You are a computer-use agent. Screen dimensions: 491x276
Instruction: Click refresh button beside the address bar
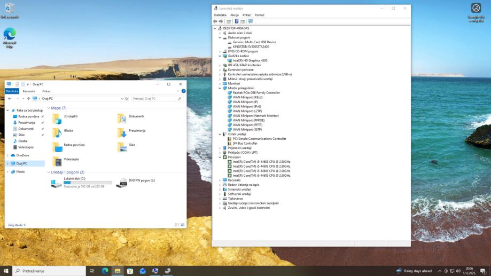(x=127, y=99)
